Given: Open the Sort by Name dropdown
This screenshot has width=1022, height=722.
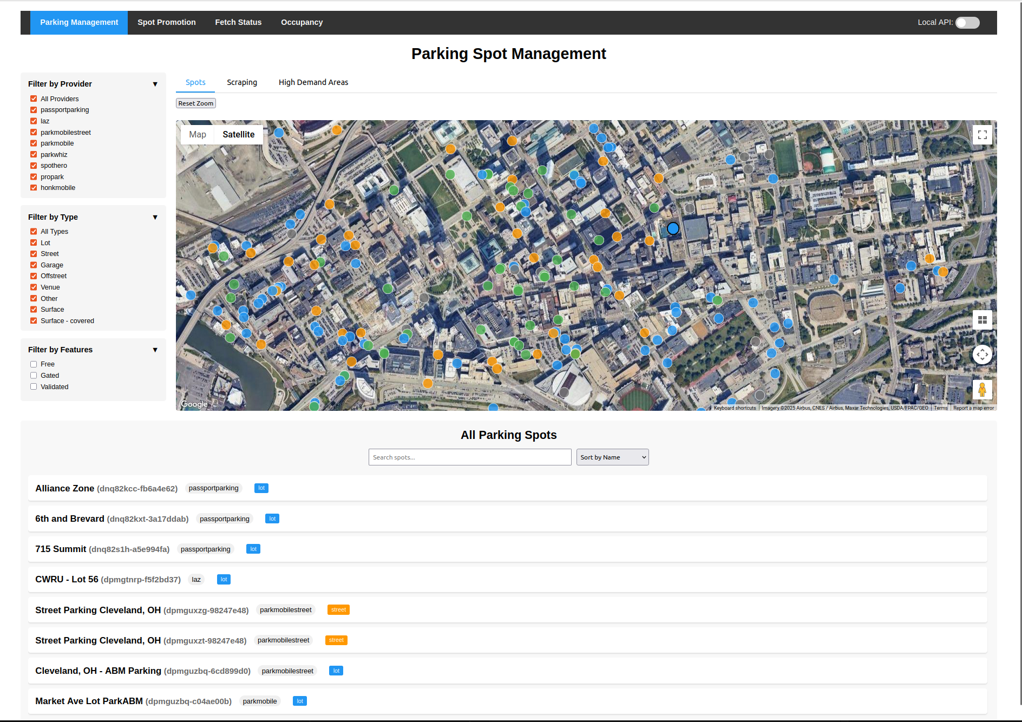Looking at the screenshot, I should pos(612,457).
